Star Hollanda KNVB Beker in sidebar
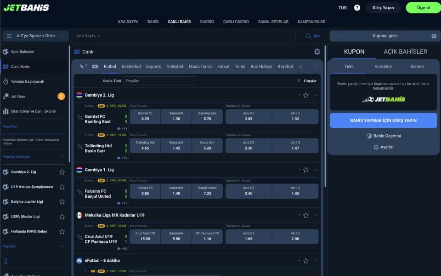This screenshot has width=441, height=276. click(62, 231)
